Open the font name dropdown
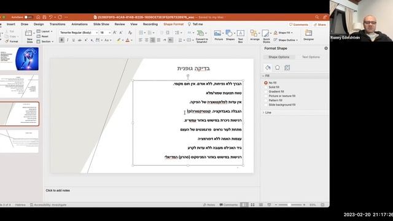The image size is (393, 221). tap(97, 33)
